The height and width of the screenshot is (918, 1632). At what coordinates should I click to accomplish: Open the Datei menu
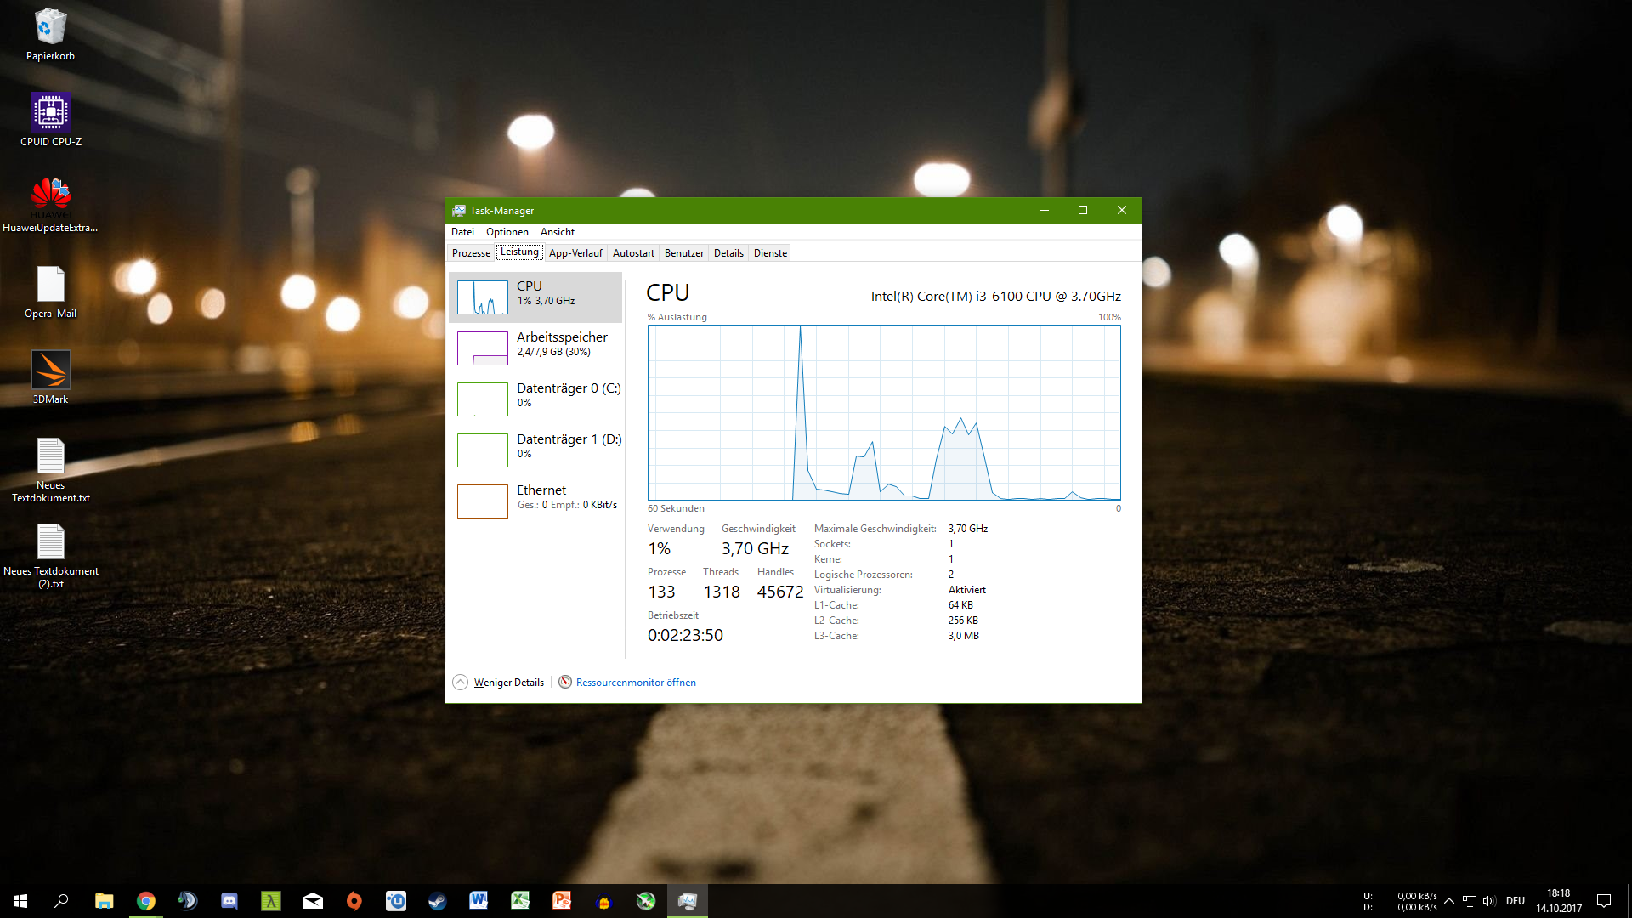pyautogui.click(x=462, y=232)
